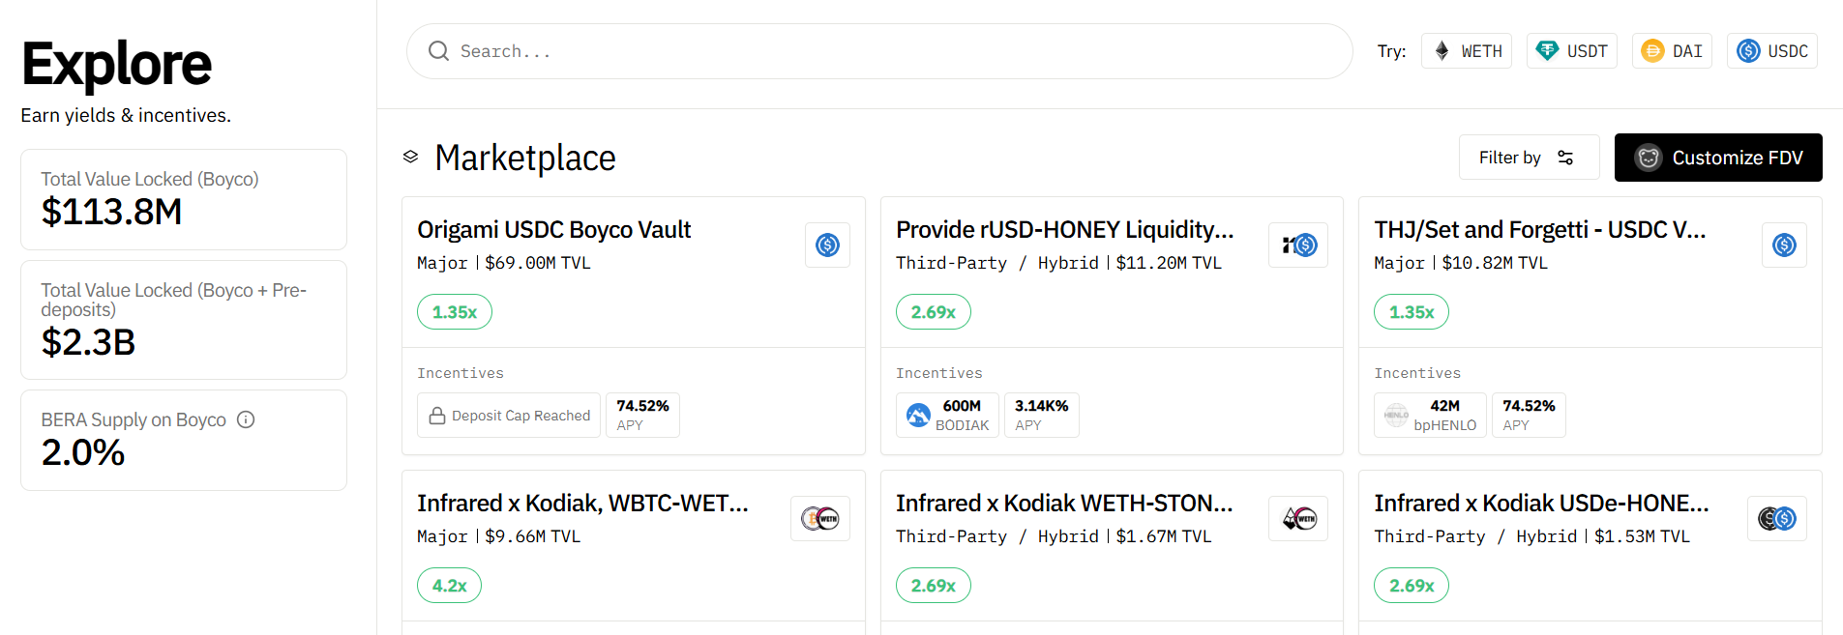Screen dimensions: 1843x635
Task: Open Origami USDC Boyco Vault title
Action: coord(554,230)
